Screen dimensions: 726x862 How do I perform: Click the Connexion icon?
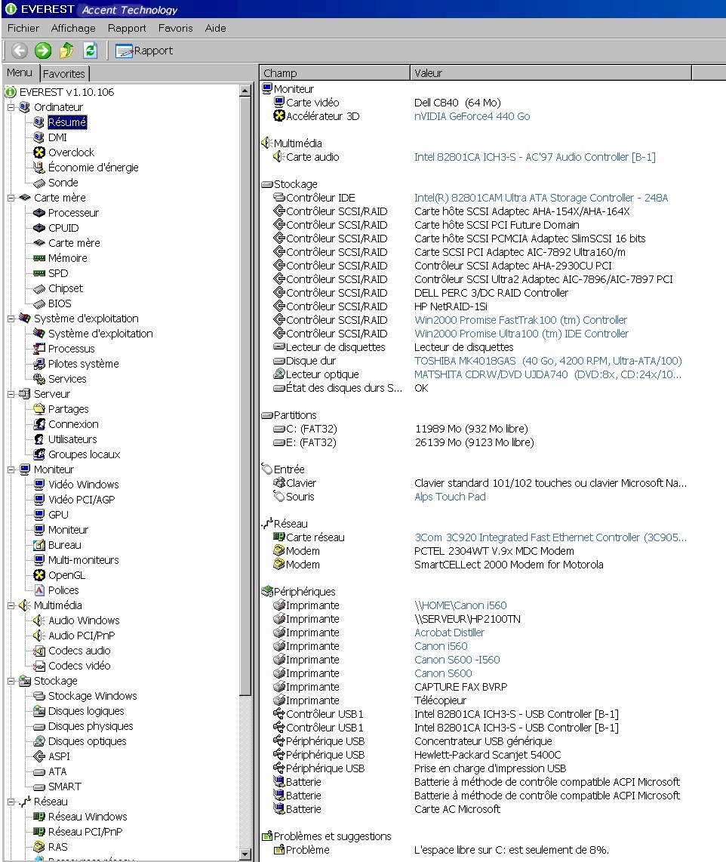[39, 424]
